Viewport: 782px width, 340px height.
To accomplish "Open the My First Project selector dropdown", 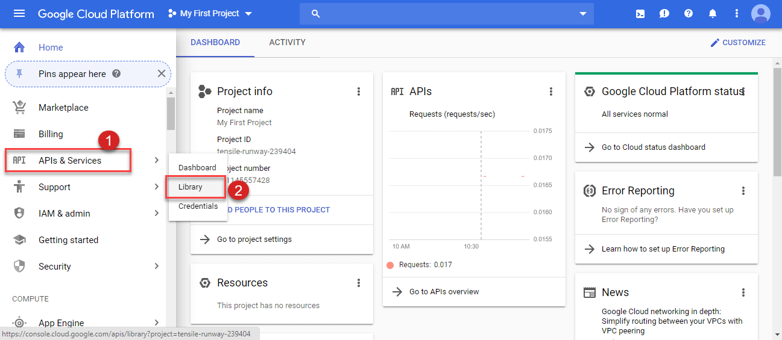I will pyautogui.click(x=210, y=13).
